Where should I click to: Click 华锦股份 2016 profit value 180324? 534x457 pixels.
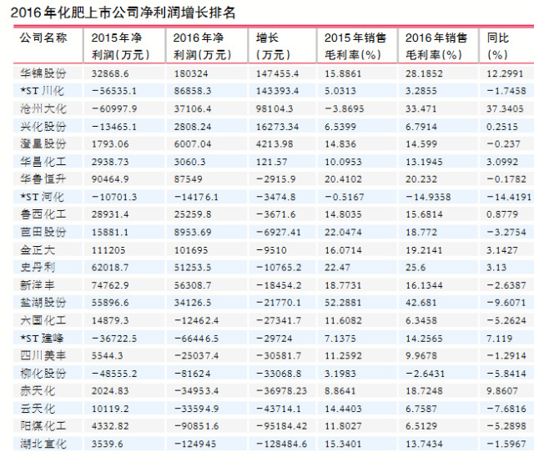(191, 73)
